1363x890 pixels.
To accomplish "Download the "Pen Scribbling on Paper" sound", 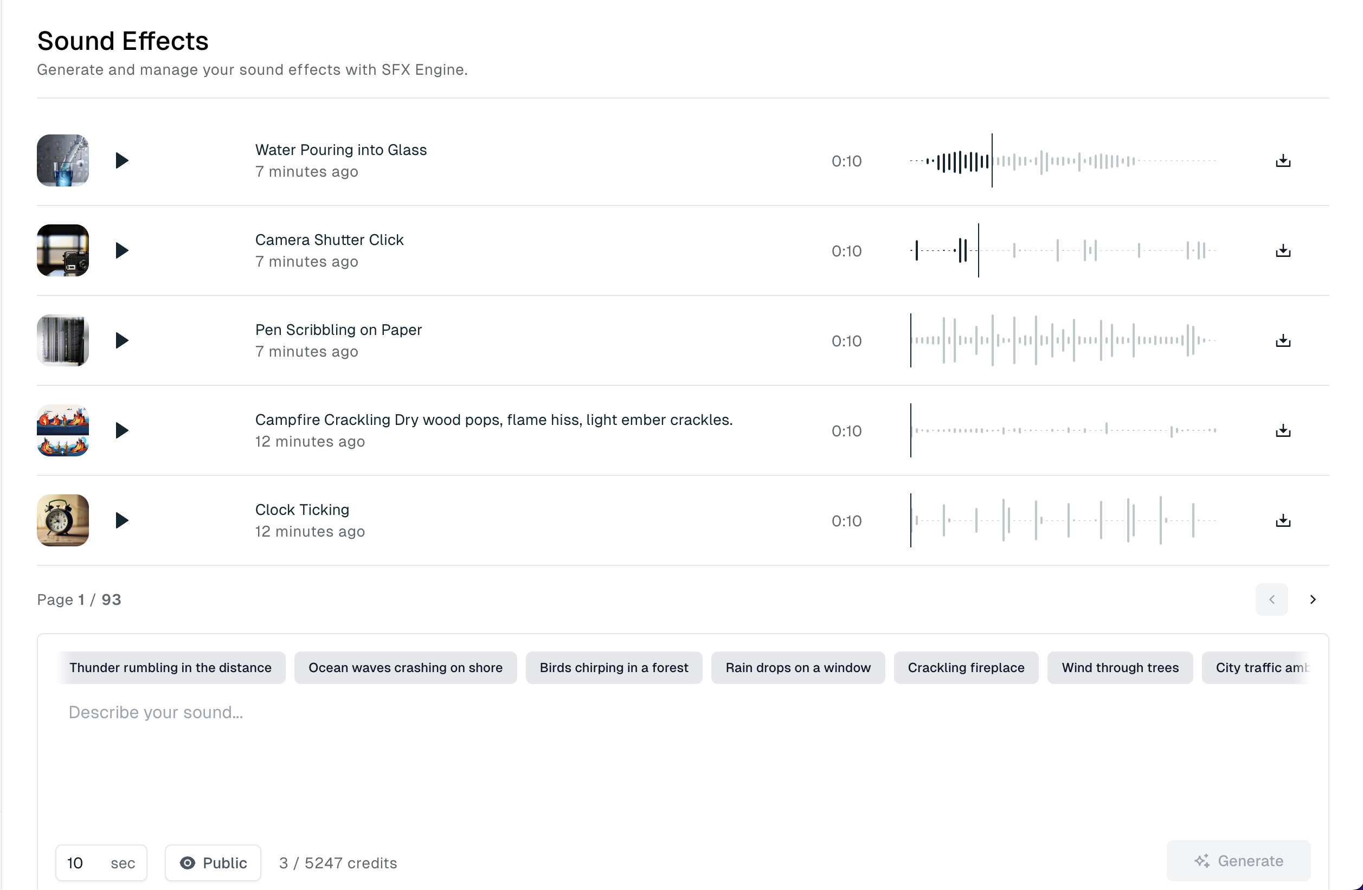I will tap(1283, 340).
